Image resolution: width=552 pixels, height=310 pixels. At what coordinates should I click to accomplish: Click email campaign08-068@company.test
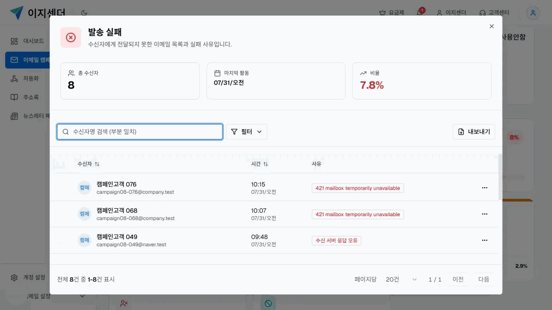[x=136, y=218]
